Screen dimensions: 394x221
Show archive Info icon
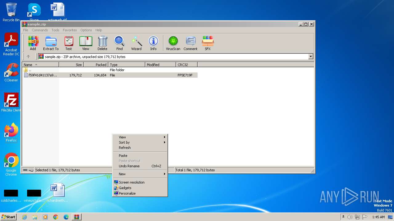153,43
